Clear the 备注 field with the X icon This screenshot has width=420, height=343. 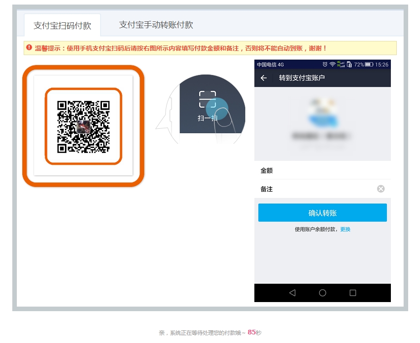380,189
